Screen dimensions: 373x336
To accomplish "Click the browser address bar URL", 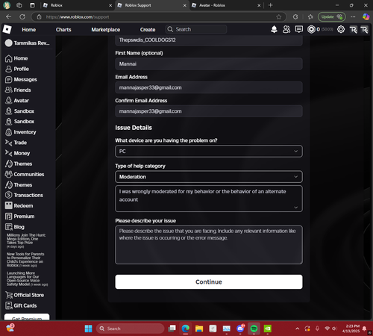I will pos(78,17).
